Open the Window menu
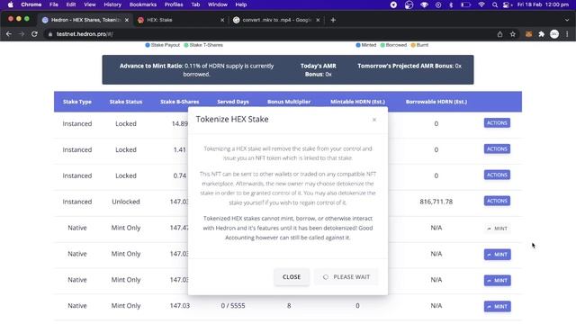This screenshot has height=324, width=576. [218, 4]
